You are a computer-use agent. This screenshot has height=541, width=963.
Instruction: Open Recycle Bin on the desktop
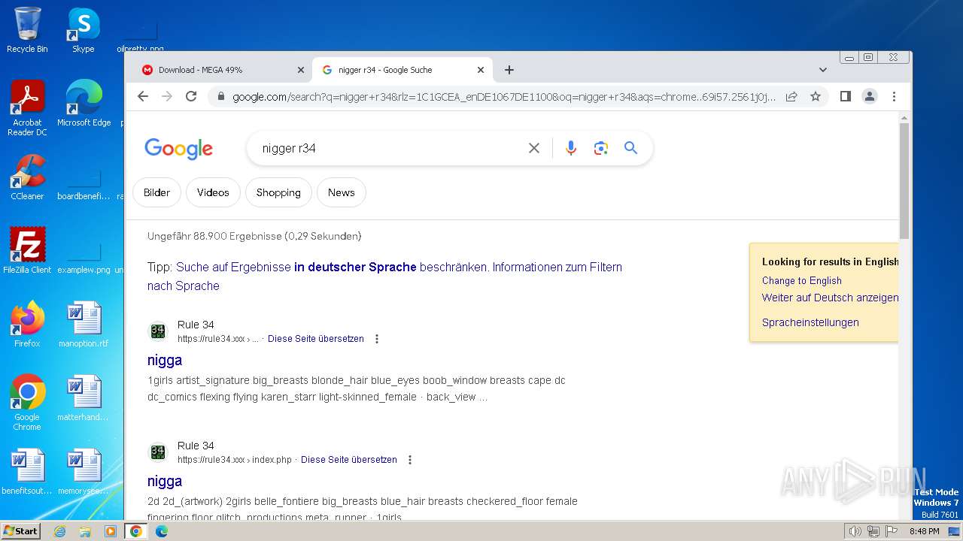(27, 30)
